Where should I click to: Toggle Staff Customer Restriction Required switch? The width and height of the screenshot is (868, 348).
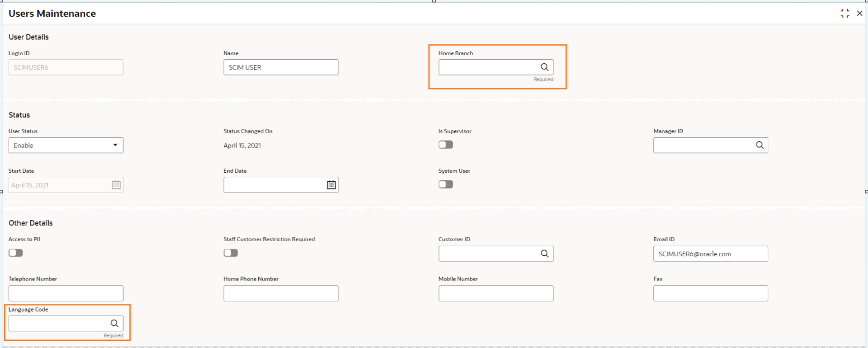pyautogui.click(x=231, y=253)
